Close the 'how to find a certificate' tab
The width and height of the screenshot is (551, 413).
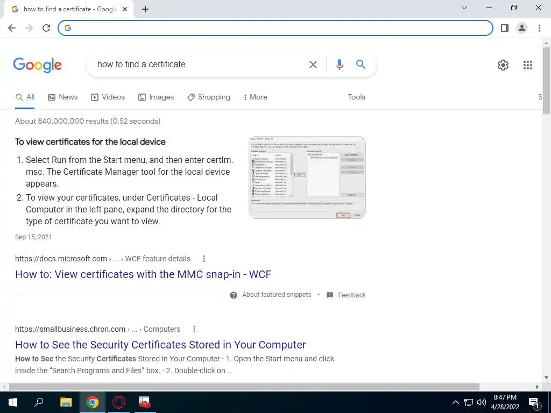(x=125, y=10)
